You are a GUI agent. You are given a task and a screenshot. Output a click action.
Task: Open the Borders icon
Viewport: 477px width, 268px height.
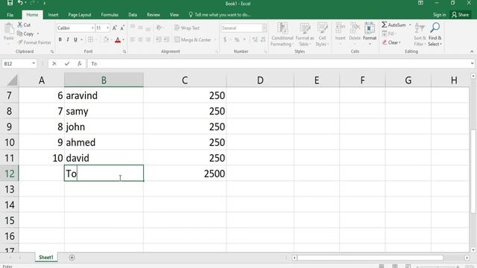[x=90, y=39]
